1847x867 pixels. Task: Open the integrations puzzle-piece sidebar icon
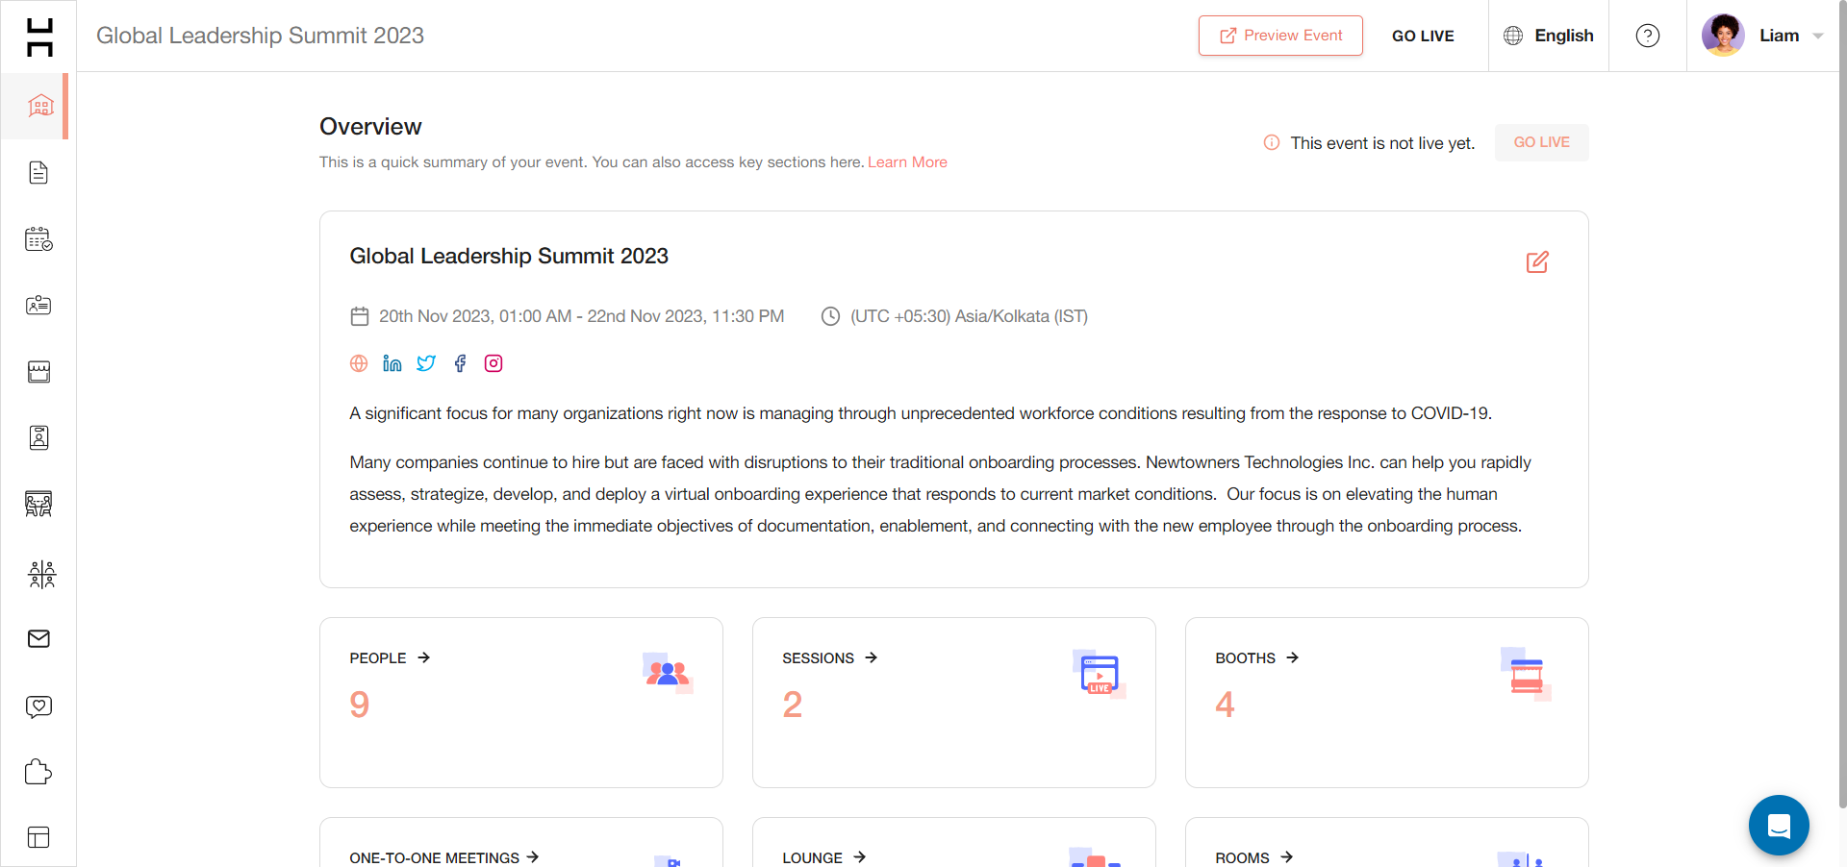click(x=38, y=772)
